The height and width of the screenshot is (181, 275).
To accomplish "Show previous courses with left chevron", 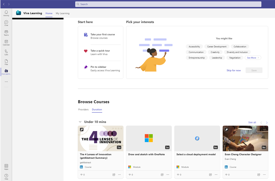I will pyautogui.click(x=261, y=122).
